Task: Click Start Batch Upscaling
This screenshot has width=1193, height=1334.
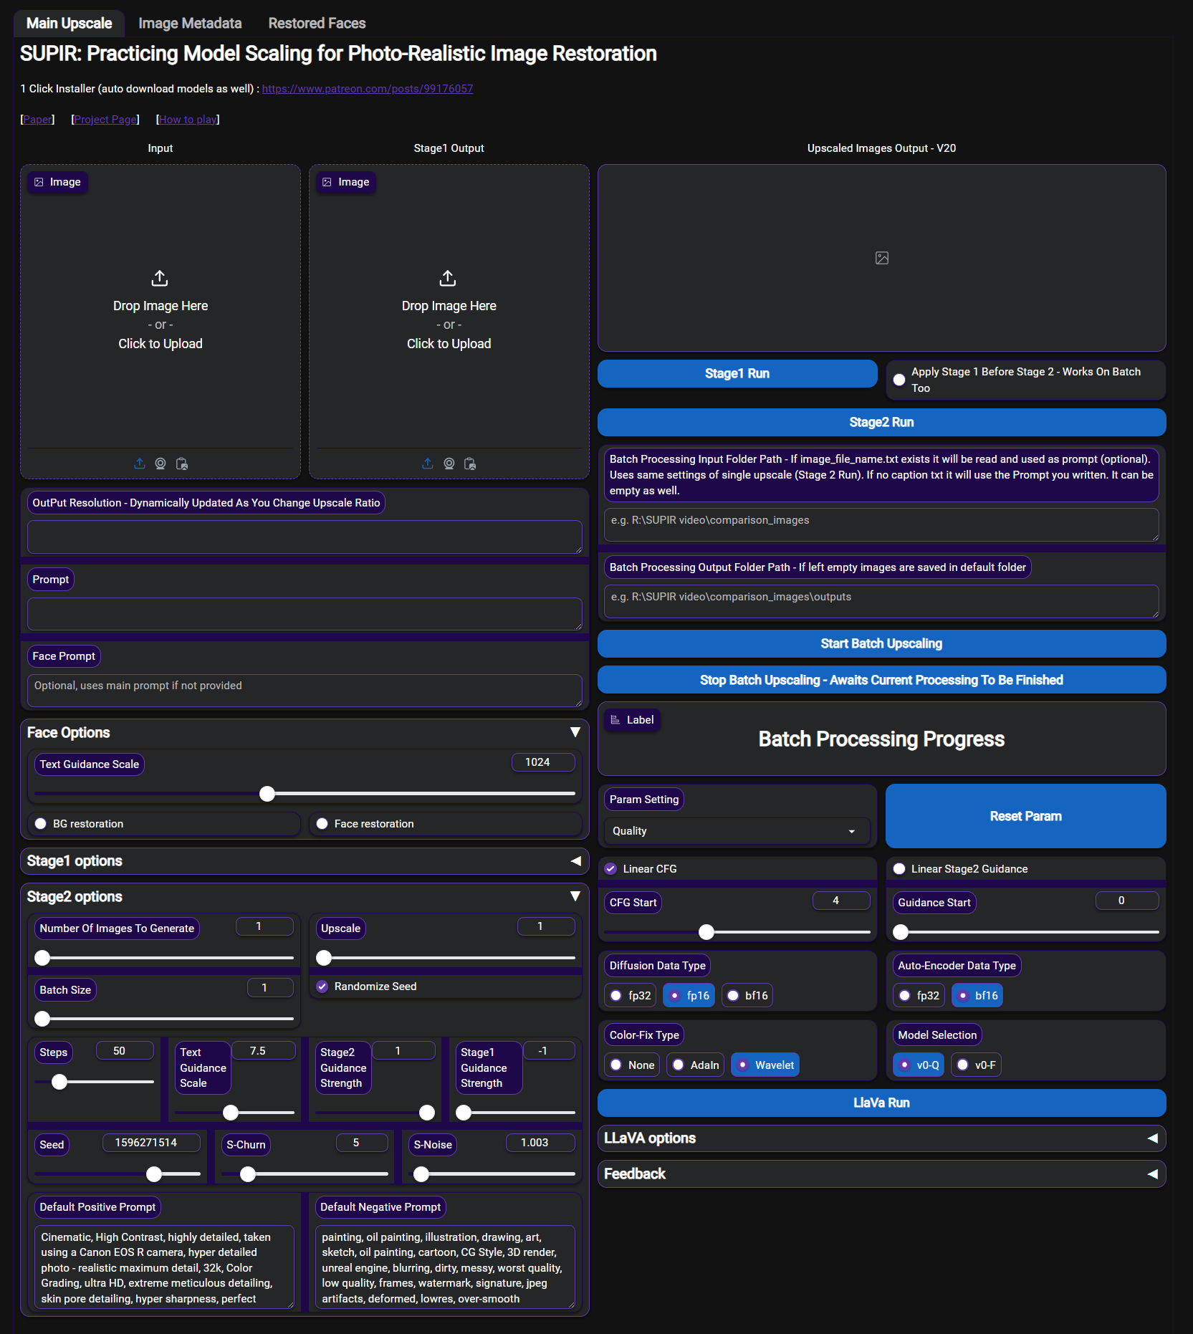Action: [x=882, y=644]
